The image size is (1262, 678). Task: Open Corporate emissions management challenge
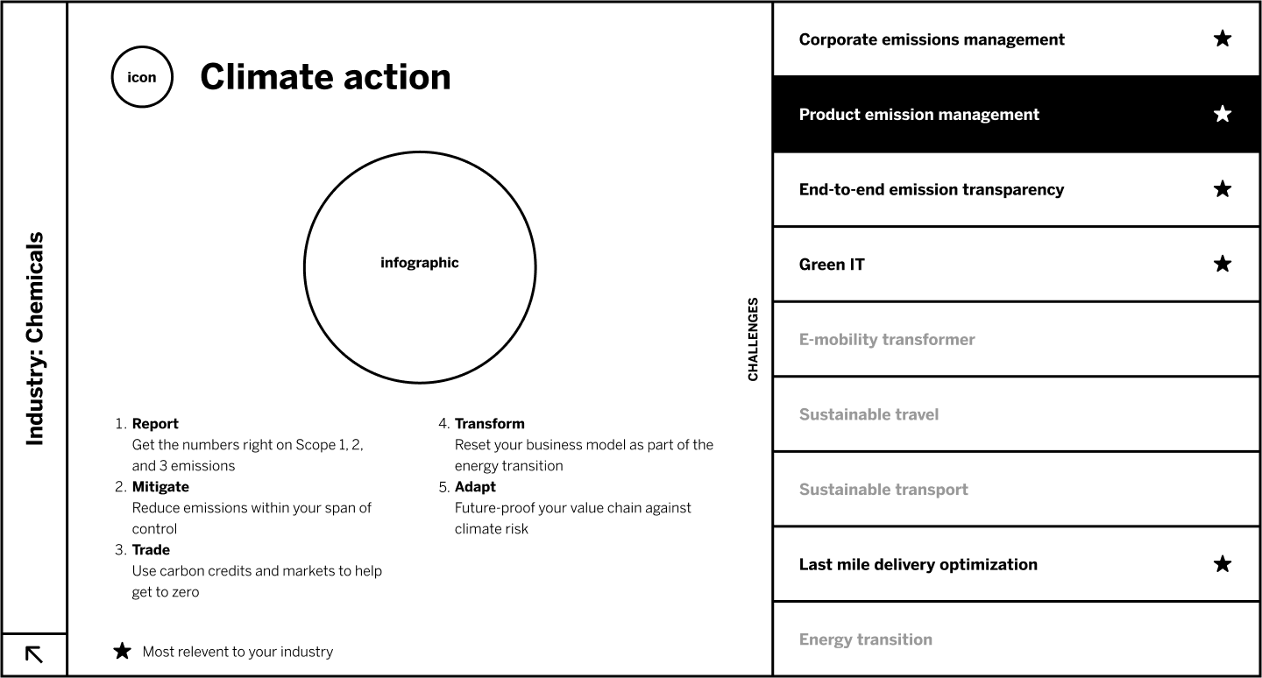(932, 39)
